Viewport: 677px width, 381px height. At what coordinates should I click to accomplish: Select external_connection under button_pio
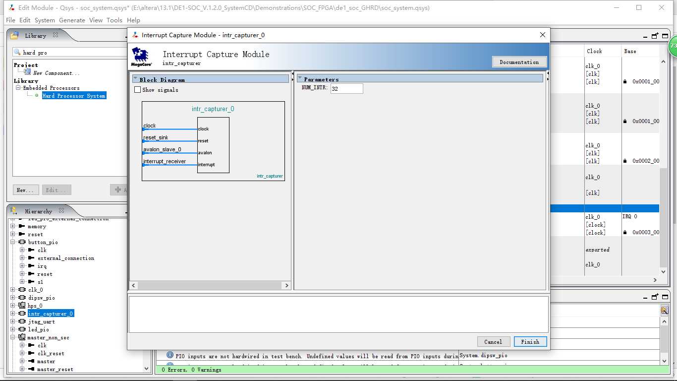click(x=66, y=258)
